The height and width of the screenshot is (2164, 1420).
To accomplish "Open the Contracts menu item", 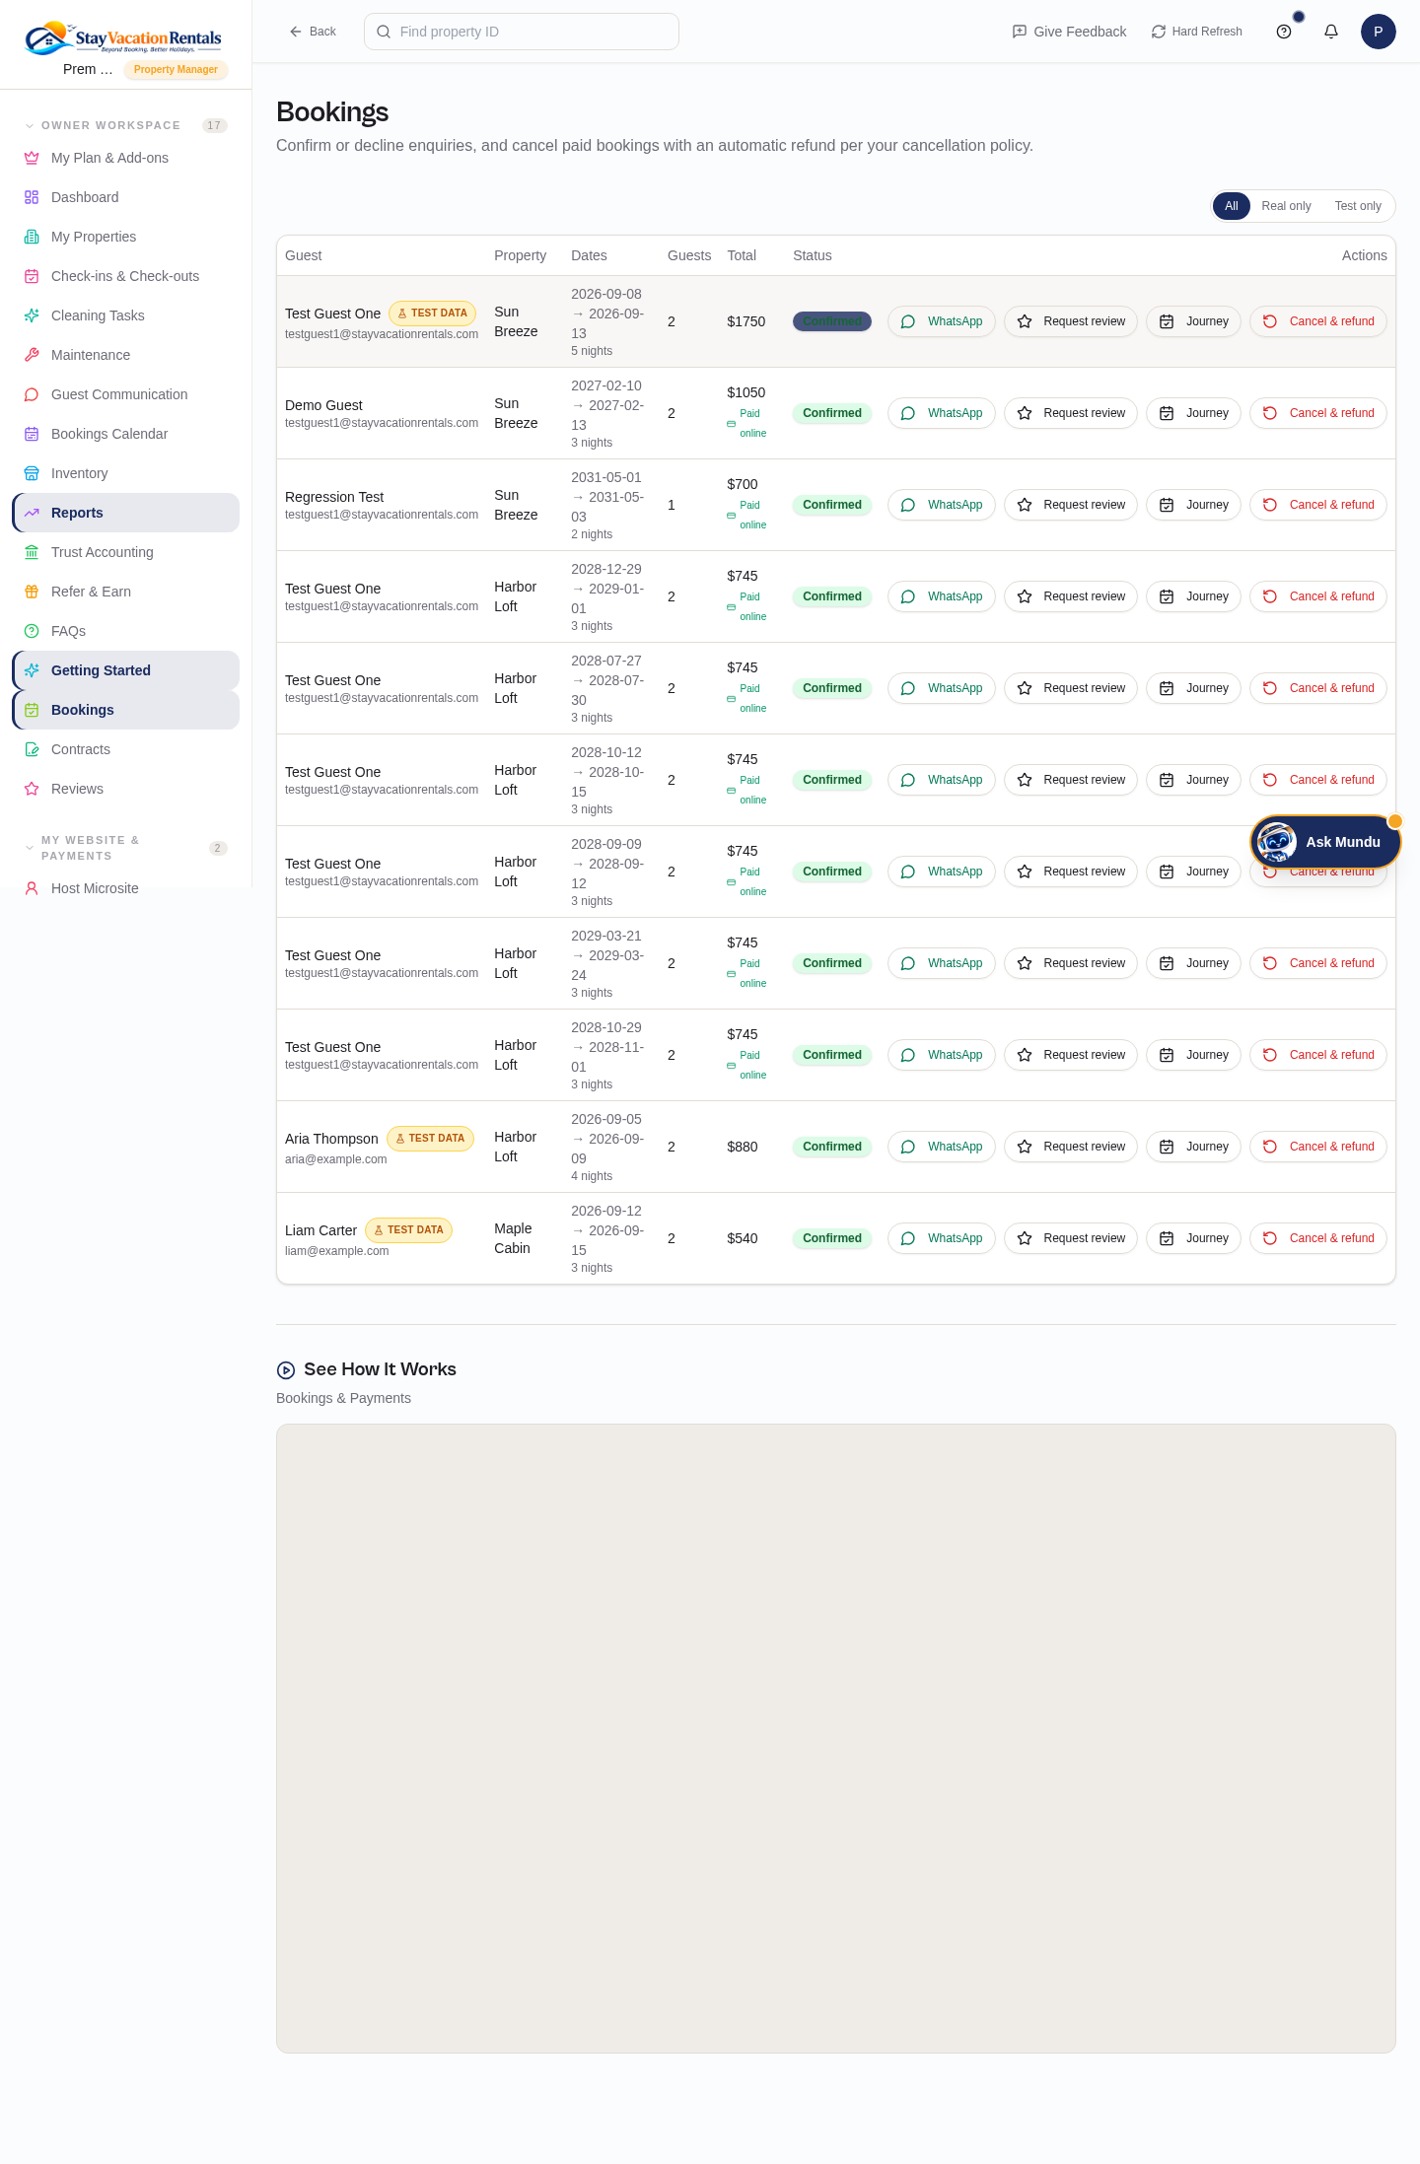I will pyautogui.click(x=126, y=749).
